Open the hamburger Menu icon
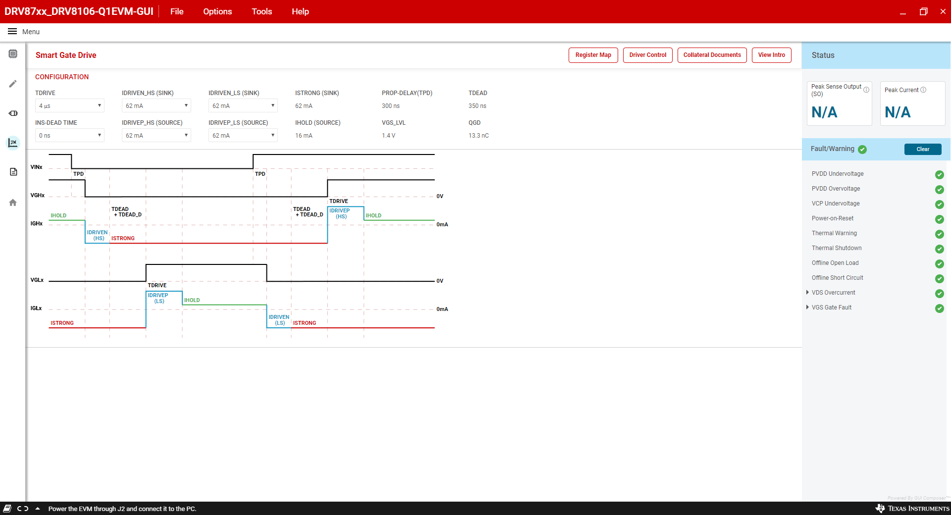The height and width of the screenshot is (515, 951). pos(12,31)
